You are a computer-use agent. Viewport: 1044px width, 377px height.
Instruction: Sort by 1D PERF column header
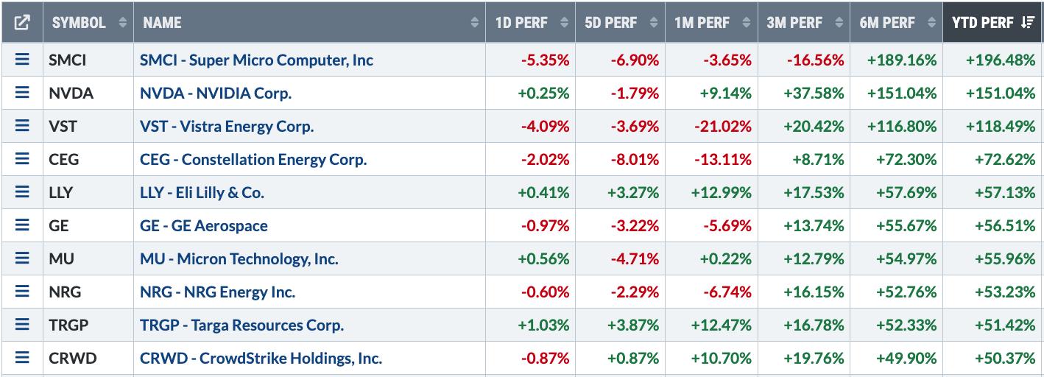[530, 23]
